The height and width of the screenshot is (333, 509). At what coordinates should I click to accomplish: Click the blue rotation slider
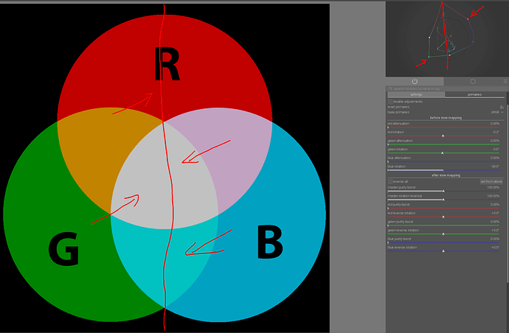pyautogui.click(x=443, y=168)
